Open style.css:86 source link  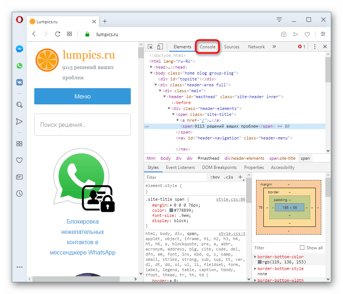point(231,199)
